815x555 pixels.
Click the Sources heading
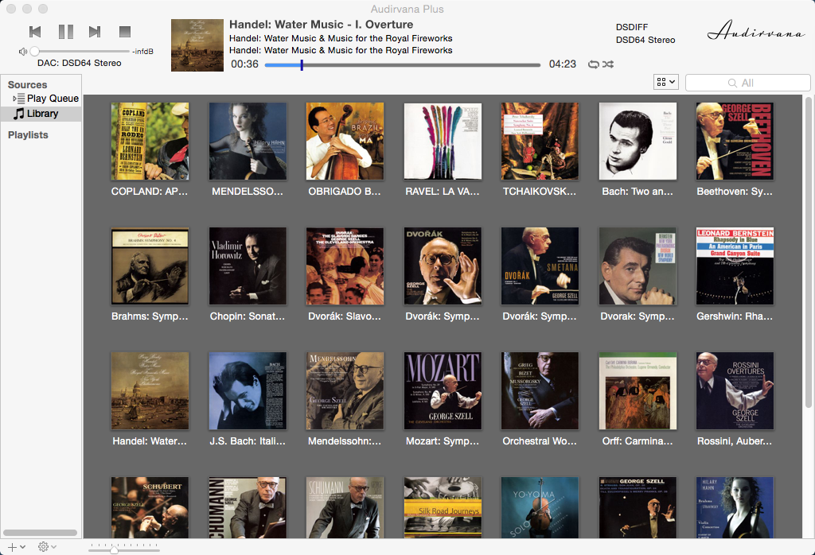tap(27, 84)
